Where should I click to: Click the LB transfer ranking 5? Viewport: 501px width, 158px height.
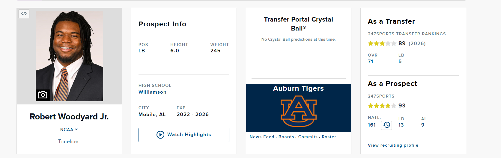[400, 61]
